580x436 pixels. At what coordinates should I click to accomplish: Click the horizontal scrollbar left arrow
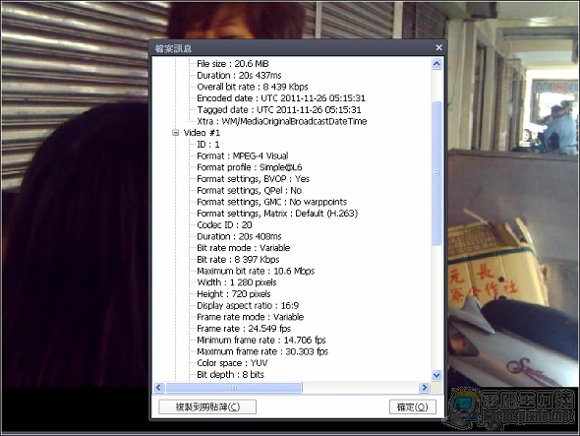(158, 388)
